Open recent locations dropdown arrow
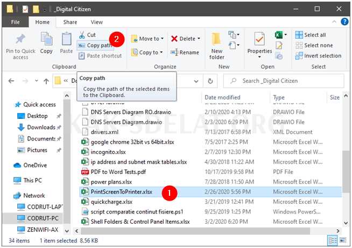Image resolution: width=352 pixels, height=248 pixels. [x=37, y=81]
